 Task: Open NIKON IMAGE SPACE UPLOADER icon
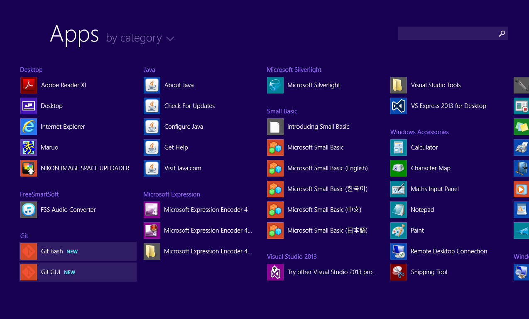point(29,168)
